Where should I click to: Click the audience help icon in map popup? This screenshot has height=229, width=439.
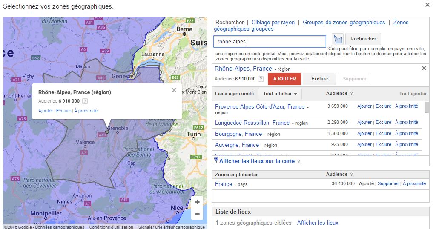click(85, 101)
